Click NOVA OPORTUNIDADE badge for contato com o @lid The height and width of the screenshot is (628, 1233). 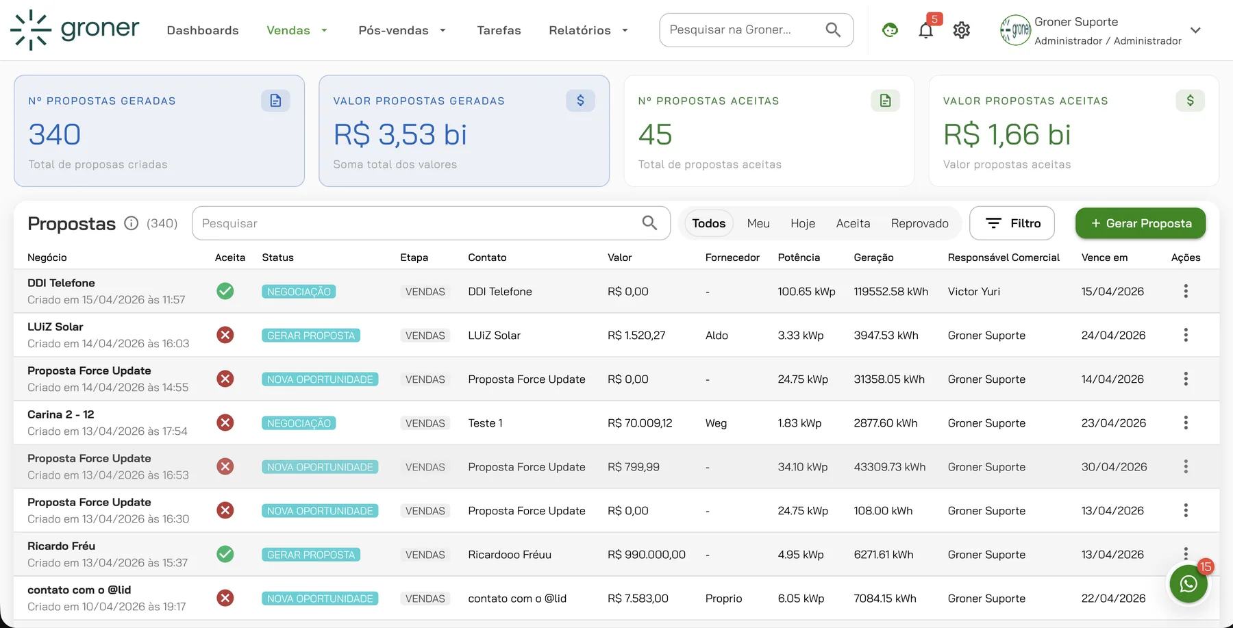click(x=320, y=599)
